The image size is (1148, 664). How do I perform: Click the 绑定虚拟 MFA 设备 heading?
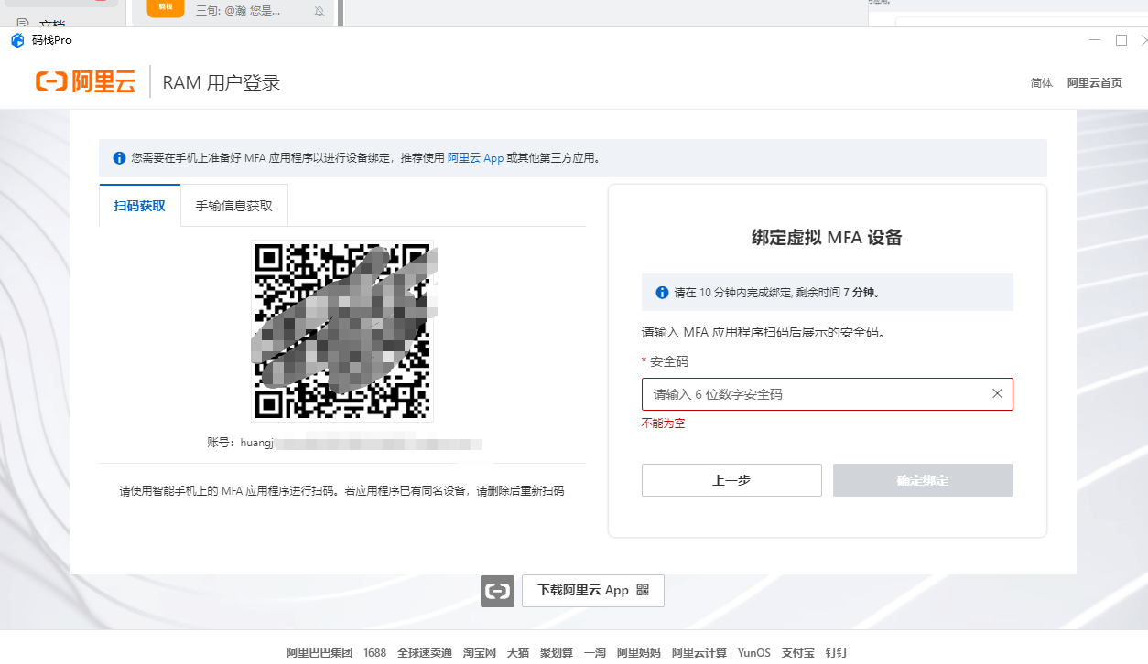[x=828, y=238]
